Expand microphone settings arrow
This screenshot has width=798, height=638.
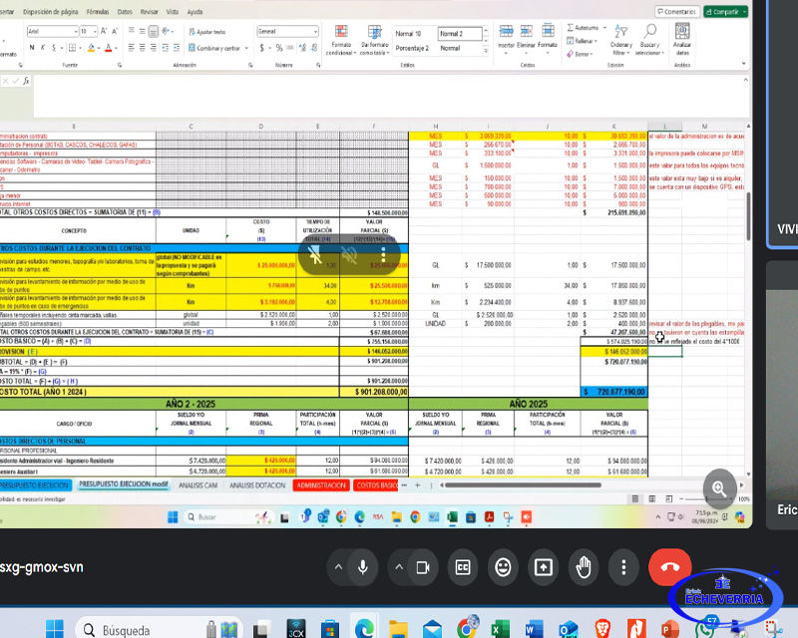point(337,567)
